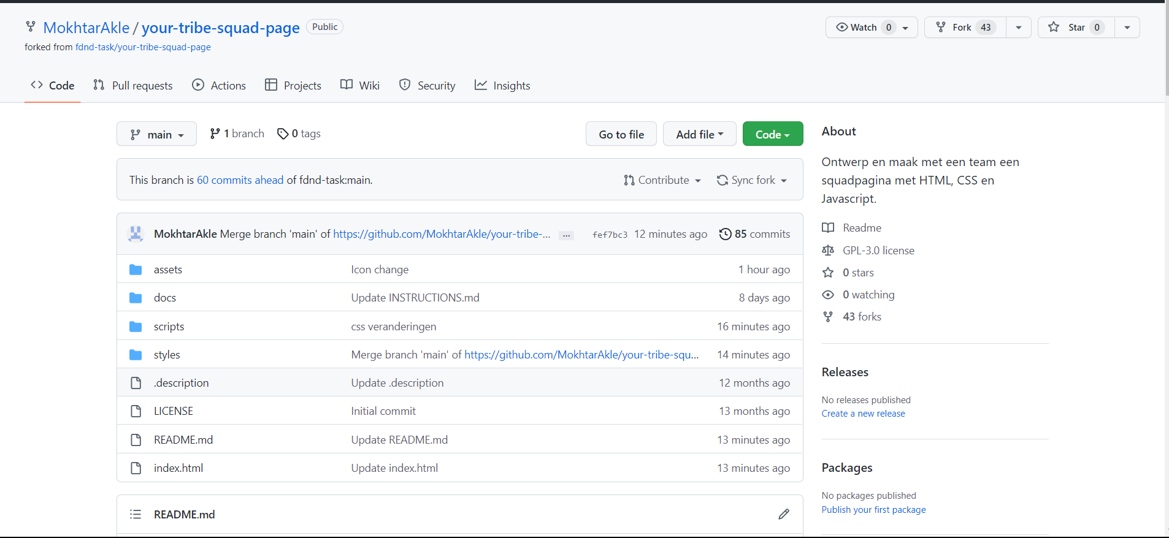Click the file icon for .description
The height and width of the screenshot is (538, 1169).
[x=136, y=383]
